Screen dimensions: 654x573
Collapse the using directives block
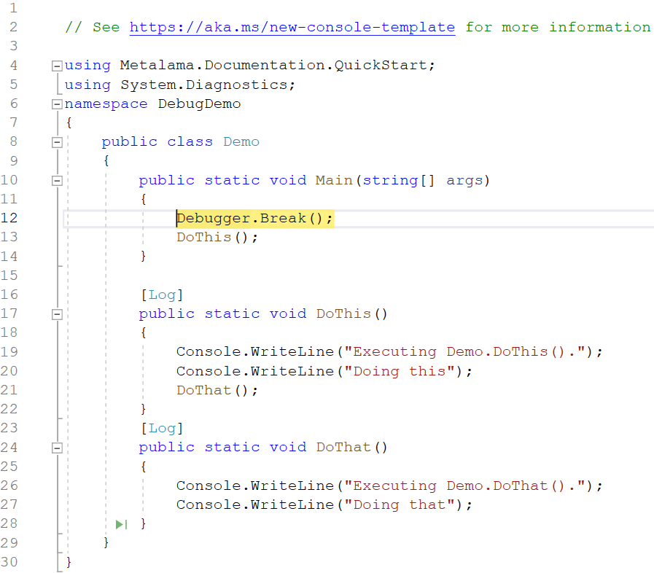[58, 66]
